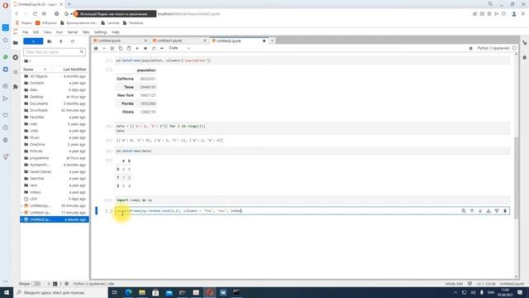The image size is (529, 298).
Task: Move the active cell up
Action: coord(472,211)
